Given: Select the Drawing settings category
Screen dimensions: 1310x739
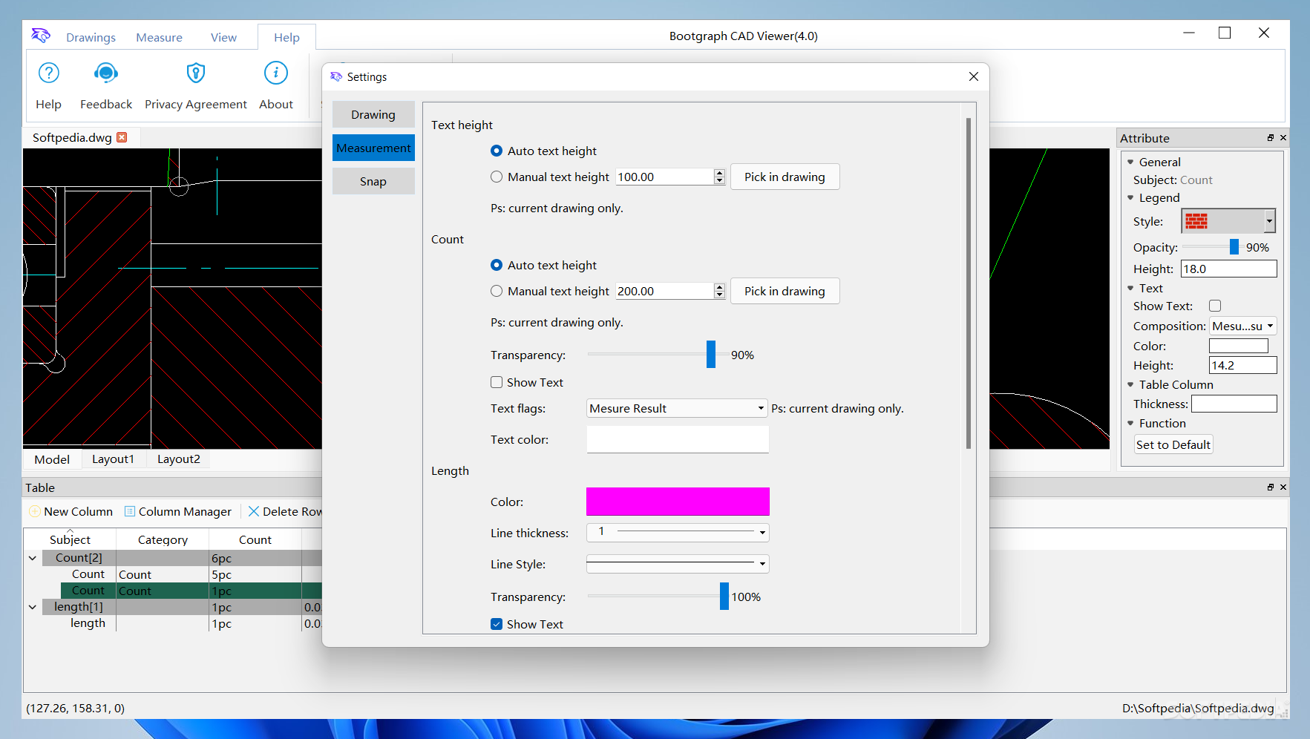Looking at the screenshot, I should (373, 114).
